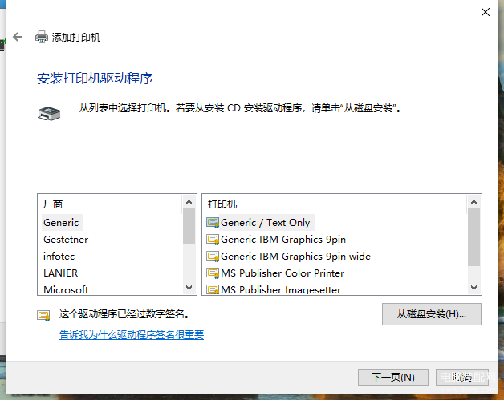The height and width of the screenshot is (400, 504).
Task: Choose MS Publisher Imagesetter
Action: [281, 289]
